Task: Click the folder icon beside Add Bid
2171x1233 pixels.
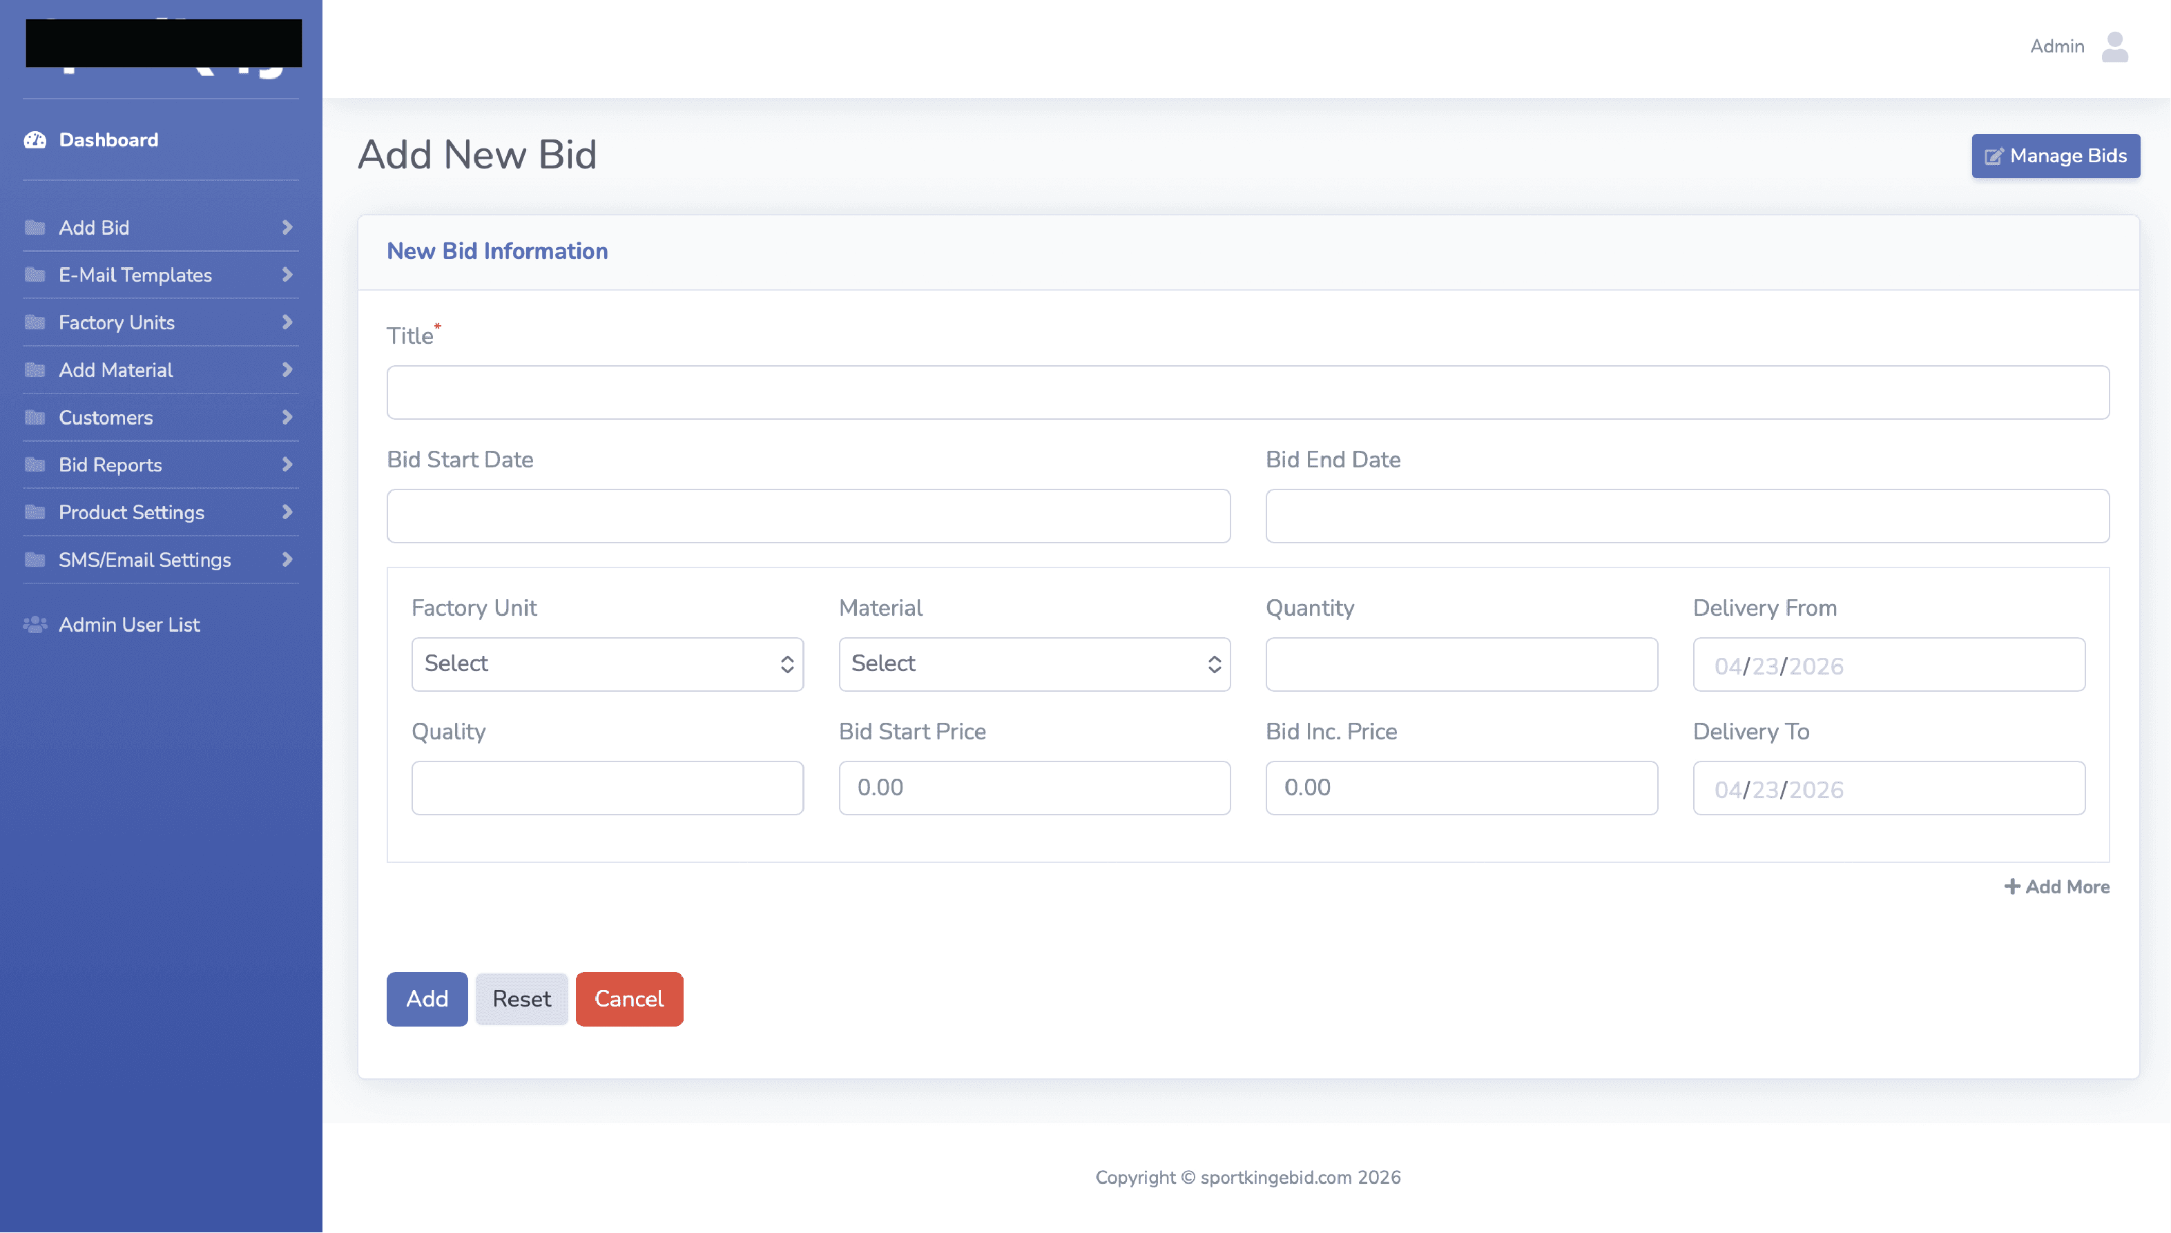Action: coord(35,227)
